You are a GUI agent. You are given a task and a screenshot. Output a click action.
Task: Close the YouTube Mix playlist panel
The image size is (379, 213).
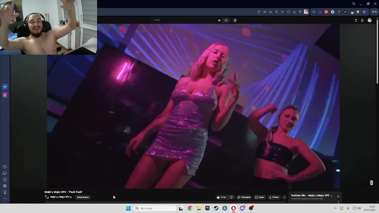[x=338, y=196]
